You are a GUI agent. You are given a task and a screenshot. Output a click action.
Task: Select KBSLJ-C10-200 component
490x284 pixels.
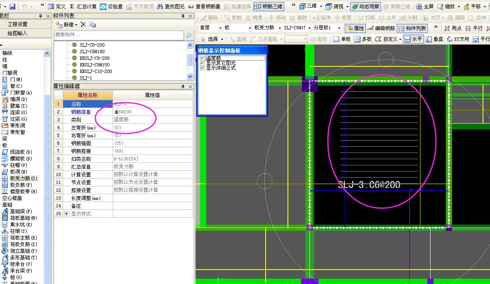point(96,71)
